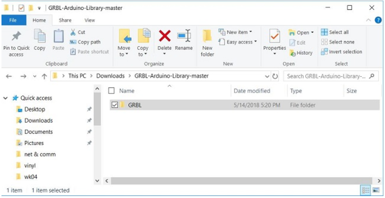Click GRBL-Arduino-Library-master breadcrumb
385x198 pixels.
click(x=171, y=76)
